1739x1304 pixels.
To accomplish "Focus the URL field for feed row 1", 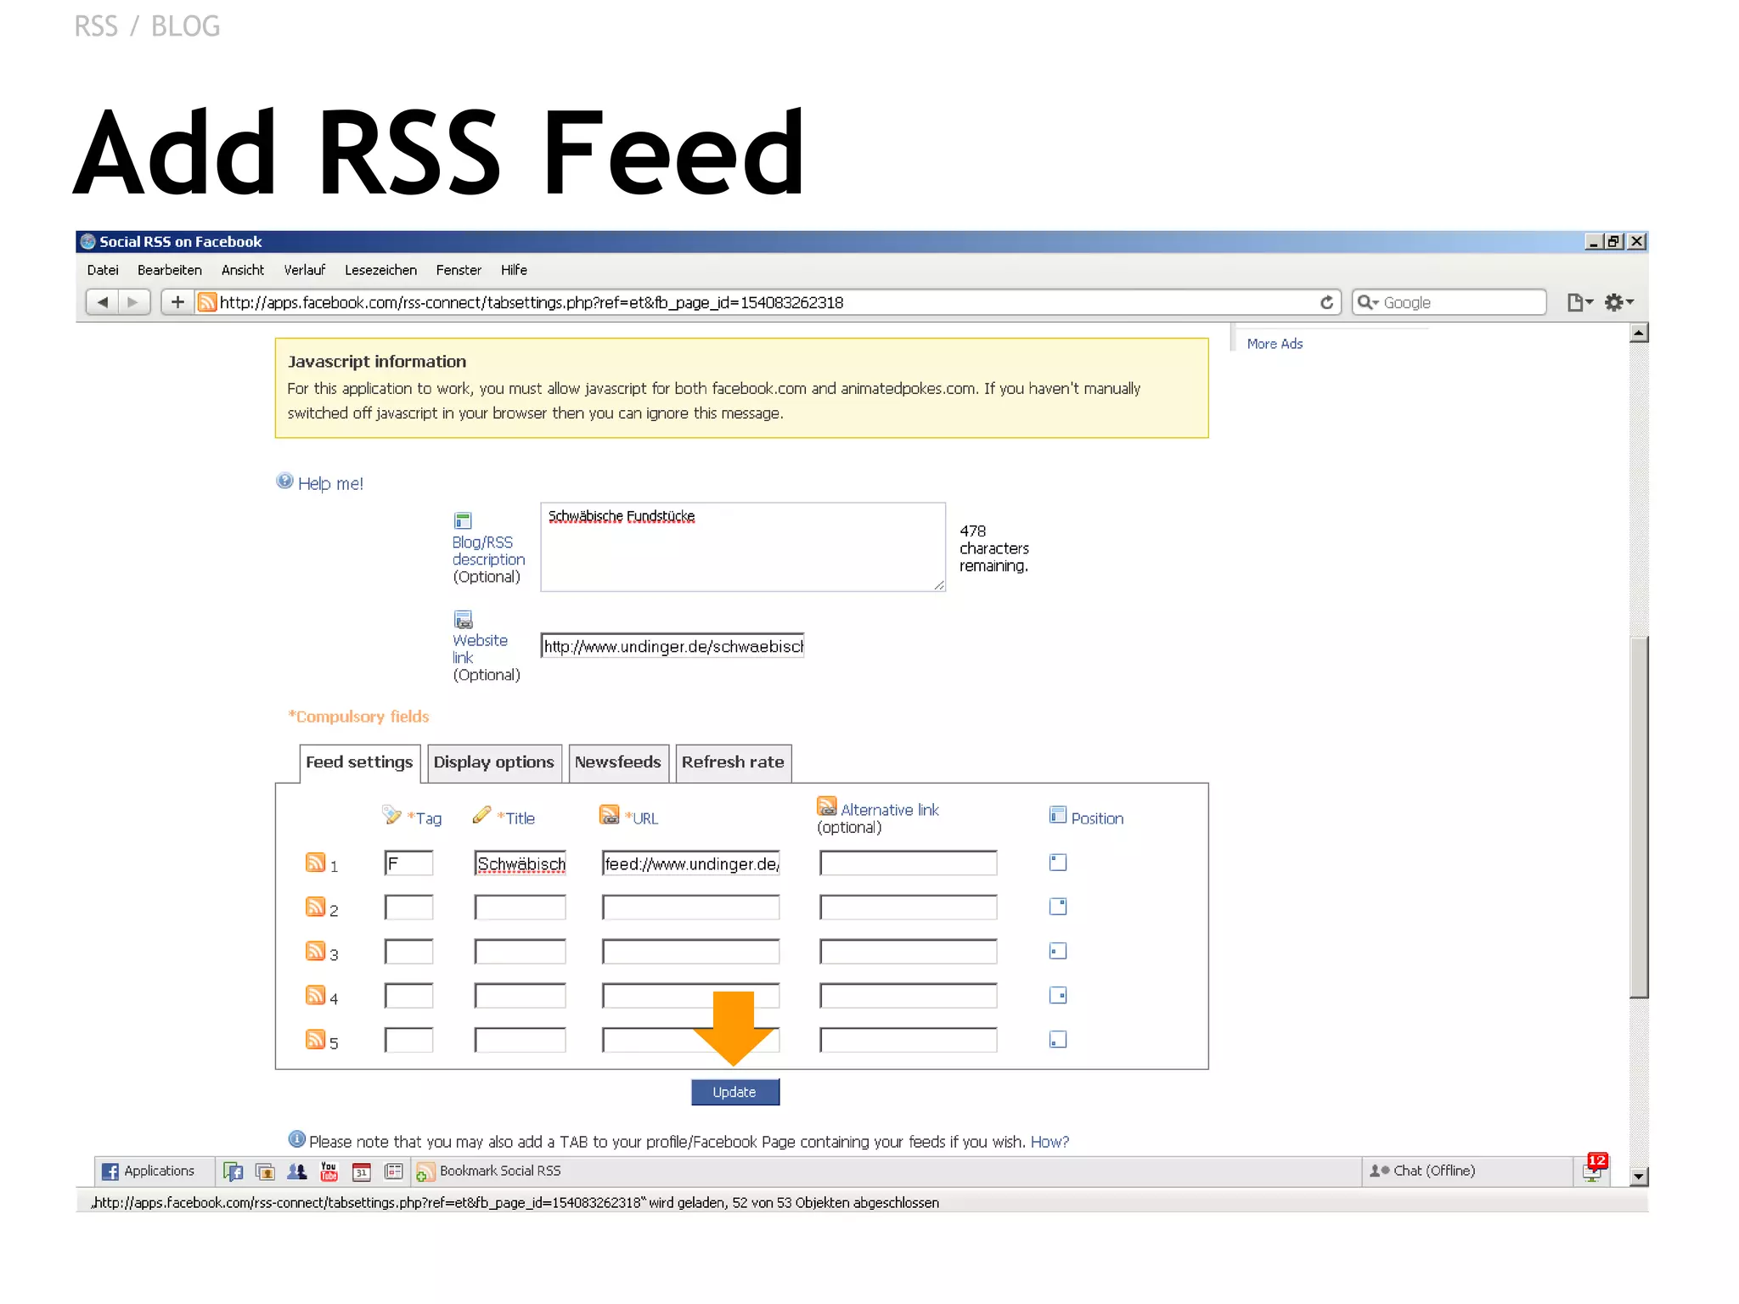I will 690,863.
